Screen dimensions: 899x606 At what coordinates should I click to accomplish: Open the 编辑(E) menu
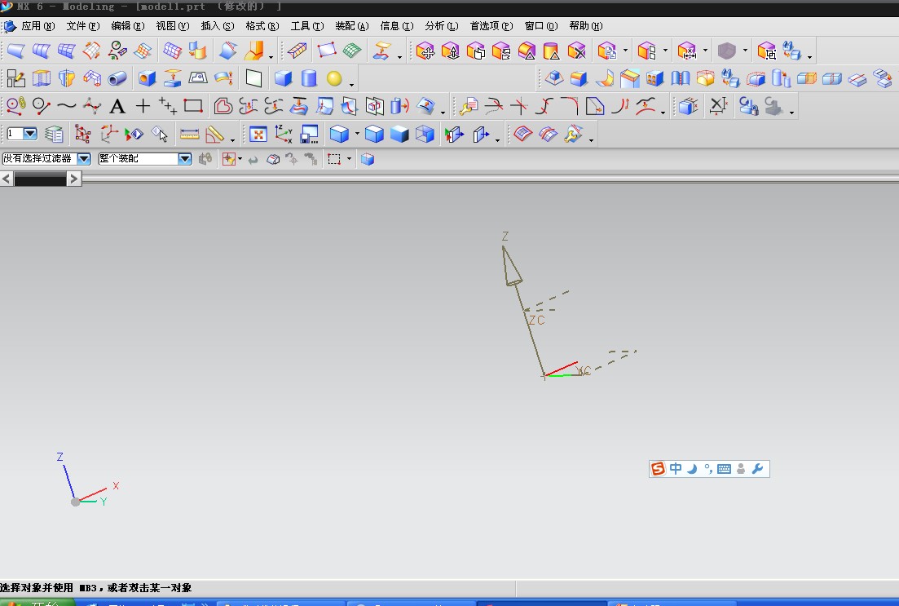pos(127,26)
